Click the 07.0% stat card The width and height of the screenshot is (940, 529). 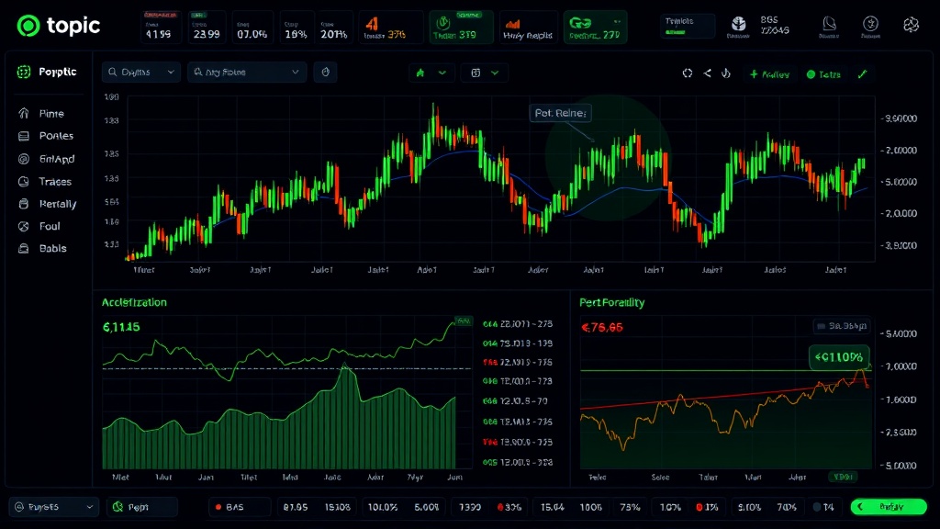[x=252, y=27]
